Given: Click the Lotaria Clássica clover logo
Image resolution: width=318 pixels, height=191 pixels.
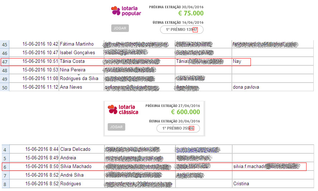Looking at the screenshot, I should click(113, 109).
